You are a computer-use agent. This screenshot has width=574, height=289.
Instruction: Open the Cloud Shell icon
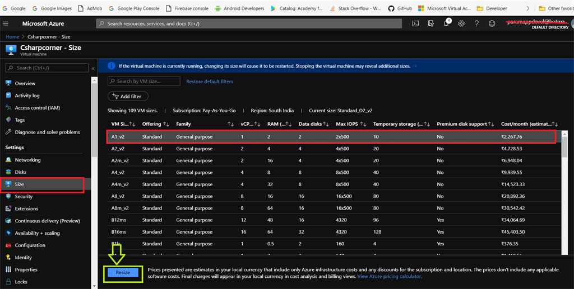coord(415,23)
